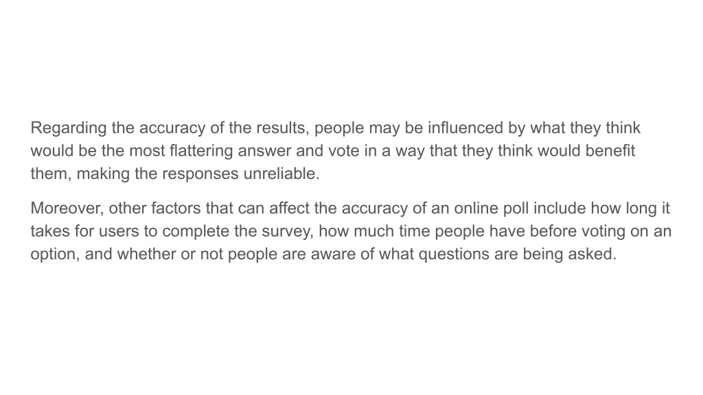Click the word 'flattering' in the first paragraph
The height and width of the screenshot is (395, 703).
tap(201, 151)
